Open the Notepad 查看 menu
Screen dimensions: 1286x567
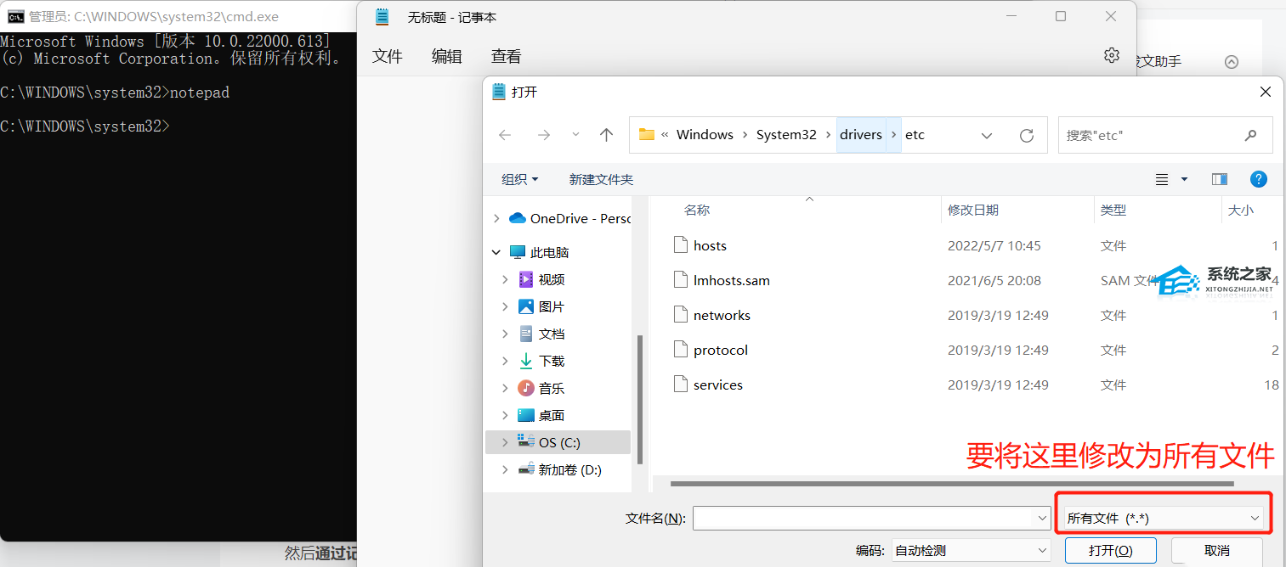coord(507,56)
